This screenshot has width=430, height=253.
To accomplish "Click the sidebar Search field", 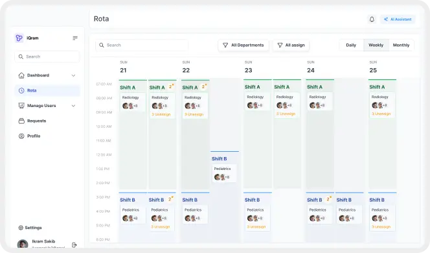I will [x=47, y=56].
